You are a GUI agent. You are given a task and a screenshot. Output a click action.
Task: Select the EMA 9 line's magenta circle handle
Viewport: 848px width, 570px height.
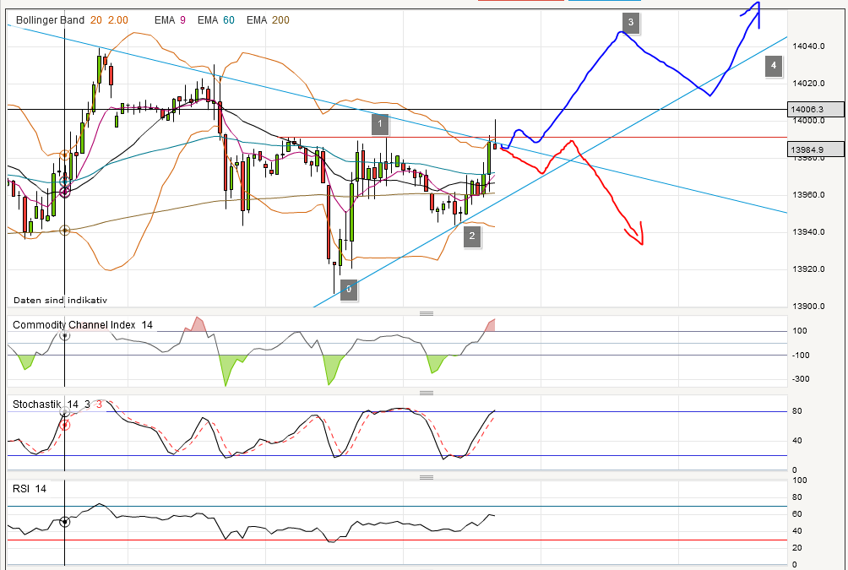64,193
